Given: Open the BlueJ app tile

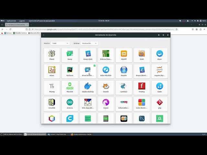Looking at the screenshot, I should click(x=159, y=55).
